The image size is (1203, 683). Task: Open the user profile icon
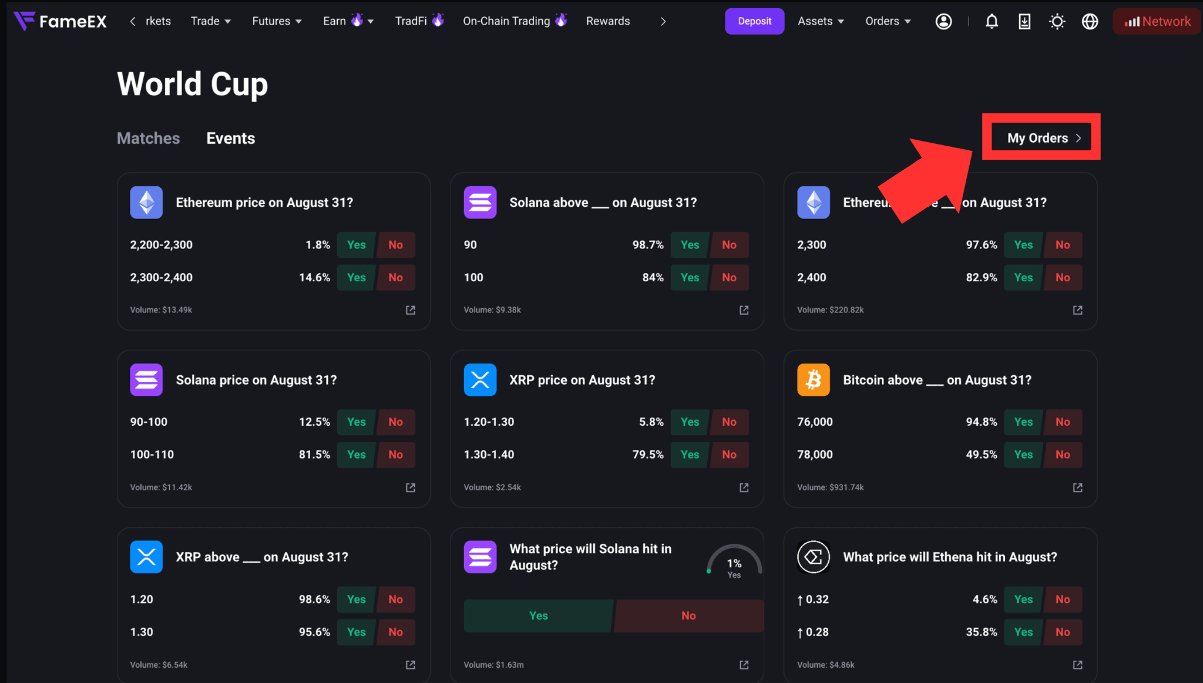[943, 21]
